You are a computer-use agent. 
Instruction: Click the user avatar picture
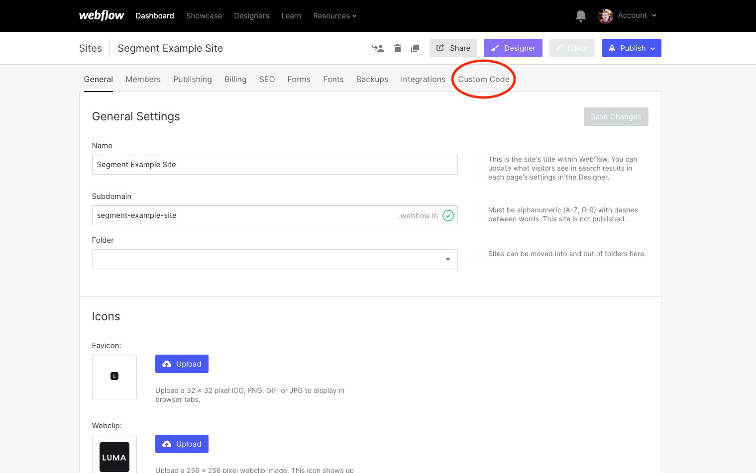[605, 16]
